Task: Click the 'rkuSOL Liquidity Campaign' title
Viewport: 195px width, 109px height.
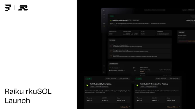Action: click(101, 84)
